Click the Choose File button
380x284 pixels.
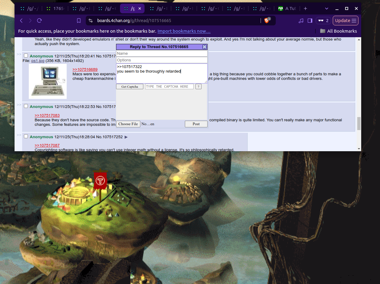coord(128,124)
